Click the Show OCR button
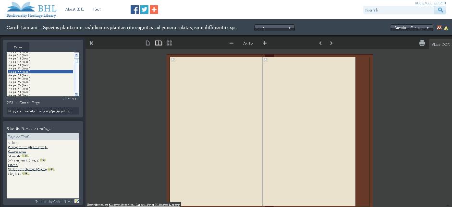Viewport: 452px width, 207px height. point(440,44)
